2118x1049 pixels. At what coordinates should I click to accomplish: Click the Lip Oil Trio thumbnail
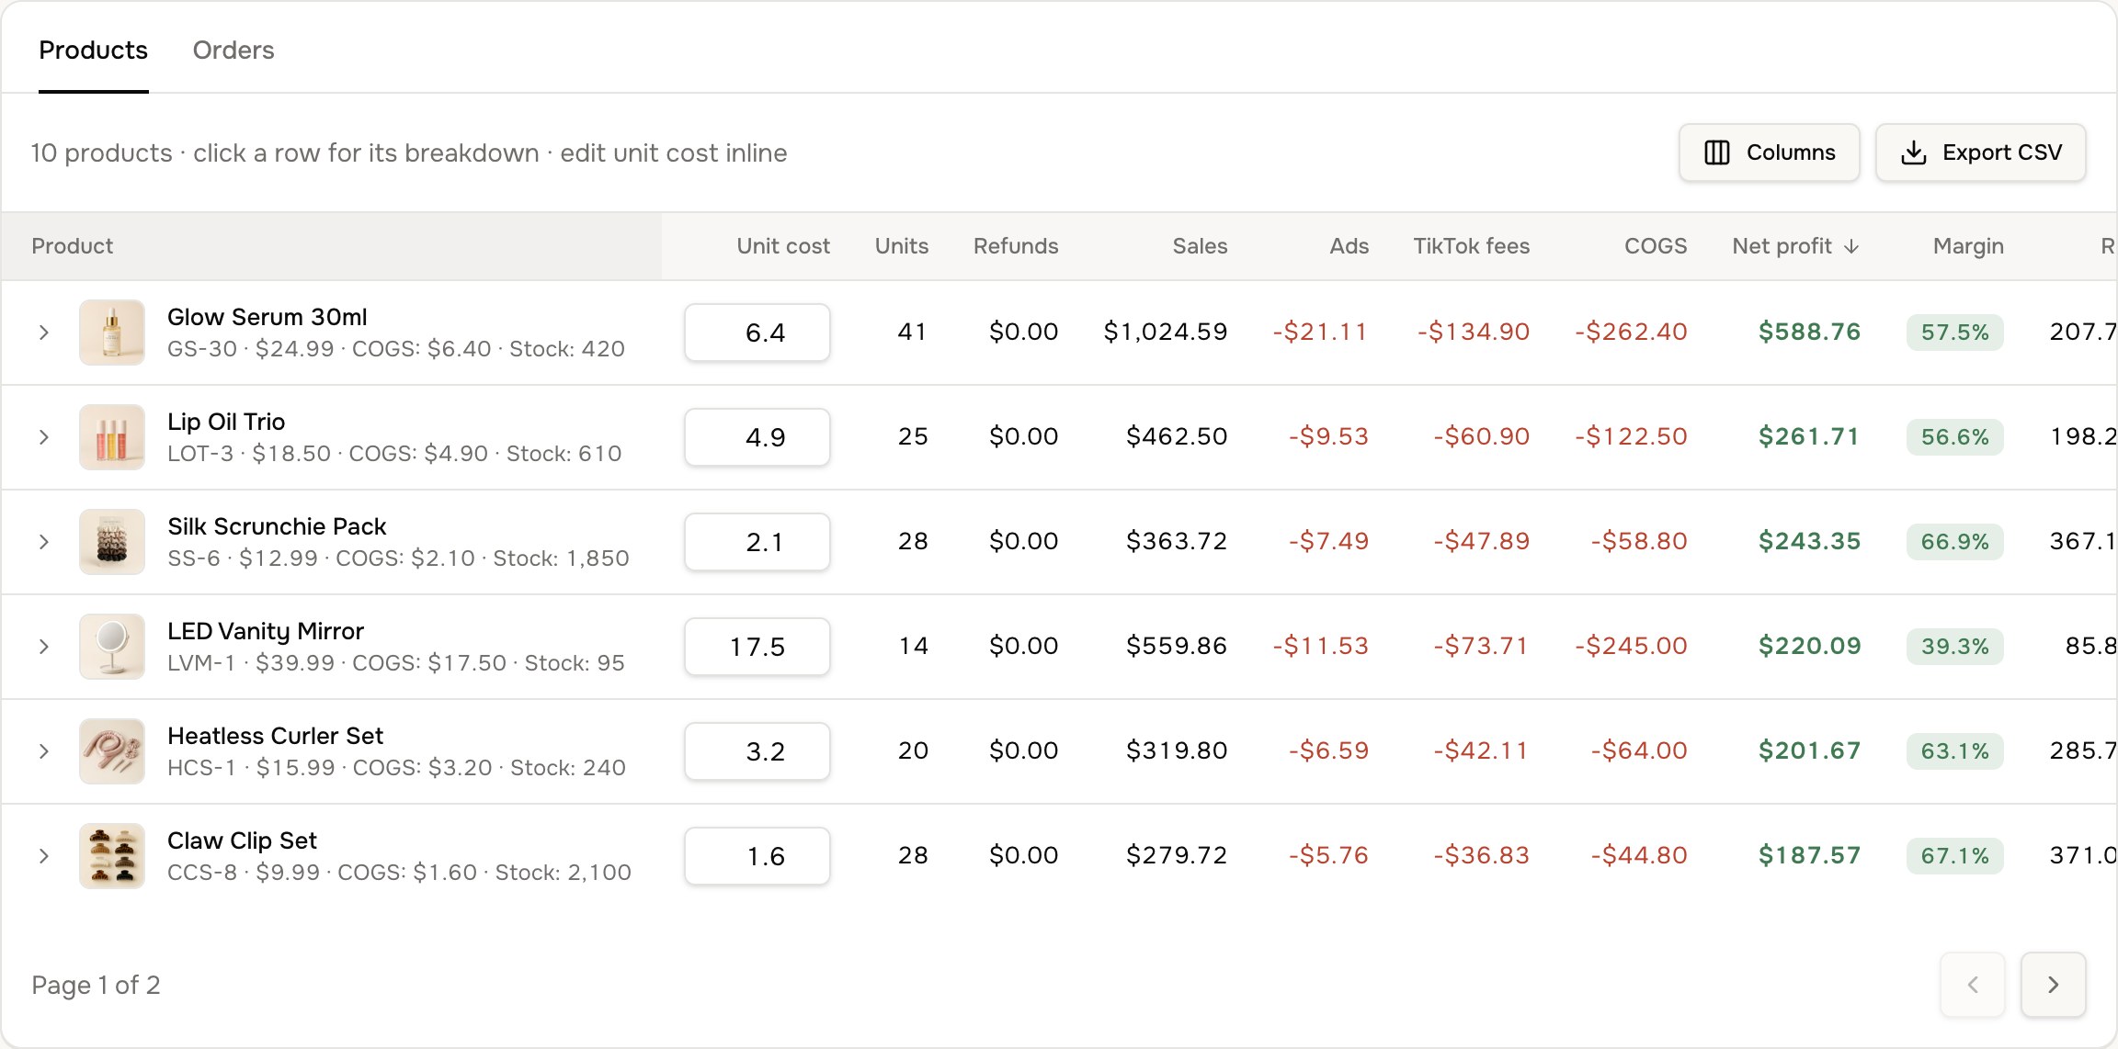tap(112, 437)
